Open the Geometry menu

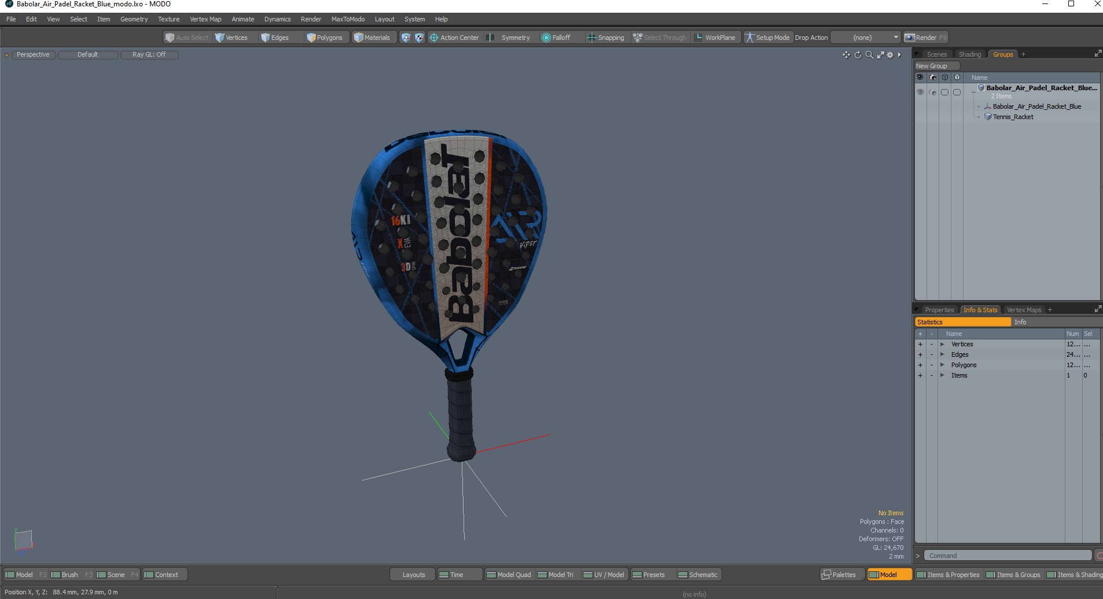pyautogui.click(x=134, y=19)
